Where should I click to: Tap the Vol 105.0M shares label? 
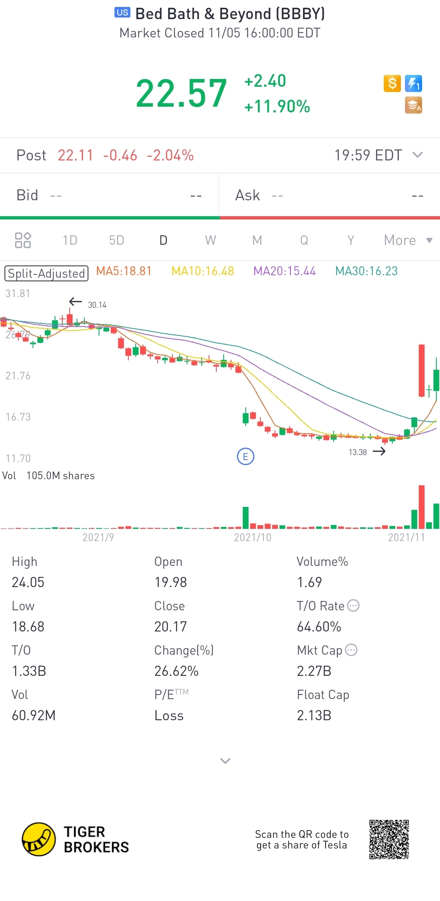(48, 476)
